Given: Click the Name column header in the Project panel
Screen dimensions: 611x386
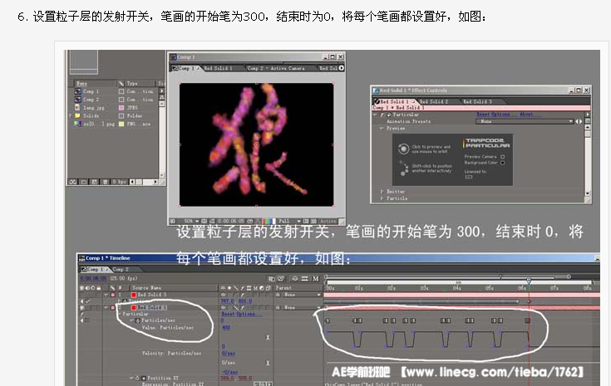Looking at the screenshot, I should [x=81, y=83].
